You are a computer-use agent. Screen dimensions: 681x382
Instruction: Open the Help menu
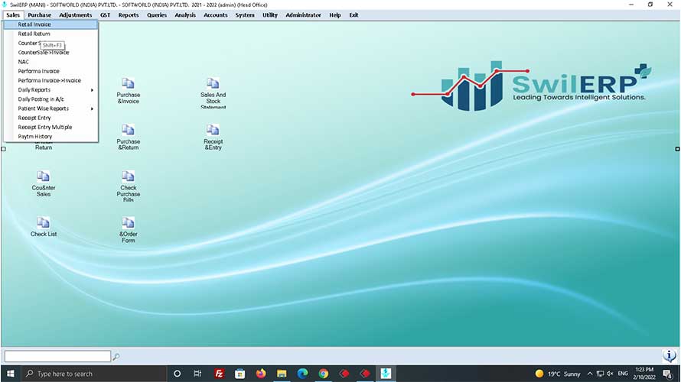click(335, 15)
